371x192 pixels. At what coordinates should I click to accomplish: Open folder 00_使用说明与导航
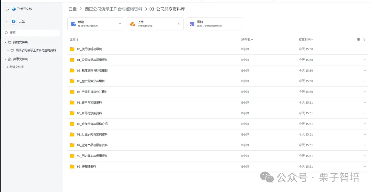click(x=89, y=49)
